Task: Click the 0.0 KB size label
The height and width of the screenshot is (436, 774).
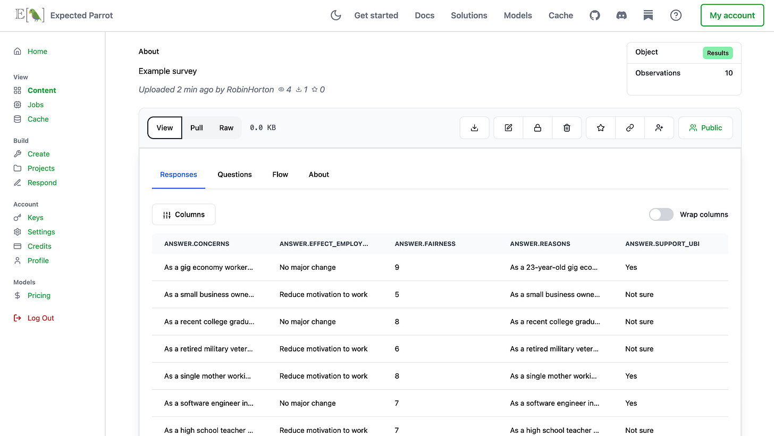Action: [263, 127]
